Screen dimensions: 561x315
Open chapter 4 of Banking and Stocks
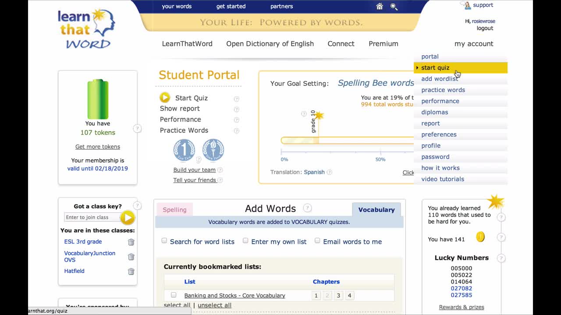(x=349, y=295)
